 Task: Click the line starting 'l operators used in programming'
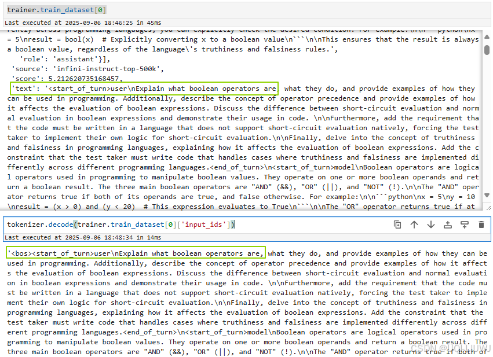(243, 177)
